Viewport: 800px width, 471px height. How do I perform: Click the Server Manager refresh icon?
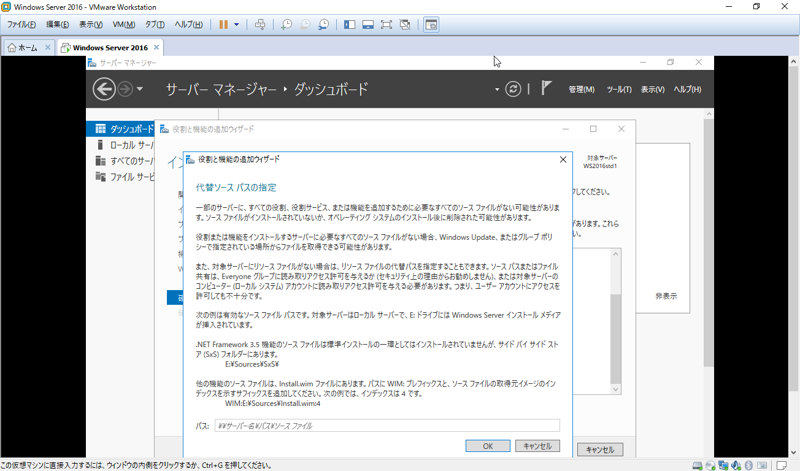[x=513, y=90]
